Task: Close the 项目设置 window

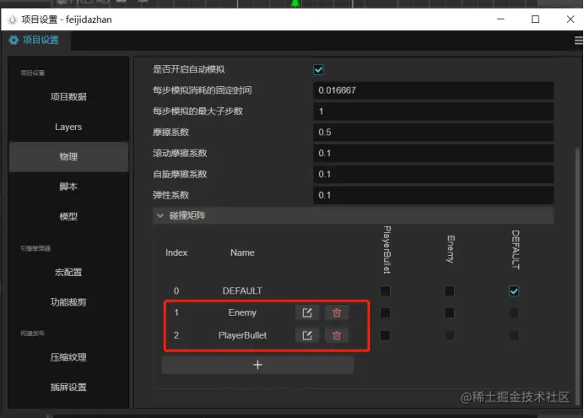Action: click(x=570, y=19)
